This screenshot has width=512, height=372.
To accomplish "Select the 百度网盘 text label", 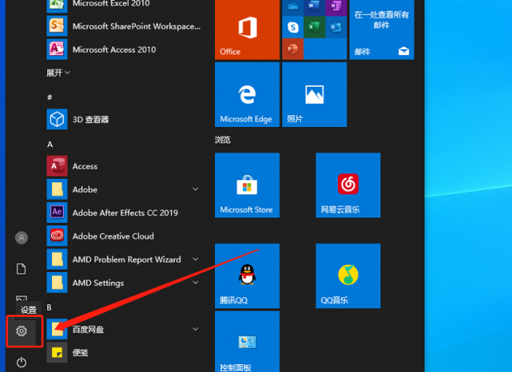I will tap(88, 329).
